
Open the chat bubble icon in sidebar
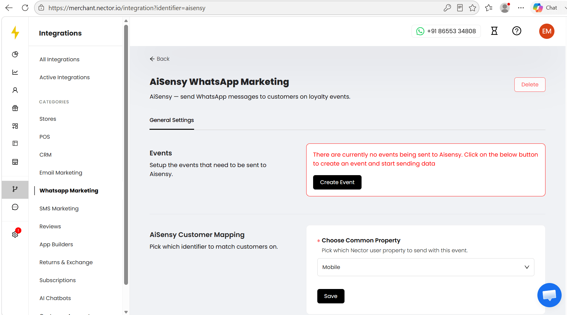click(15, 207)
